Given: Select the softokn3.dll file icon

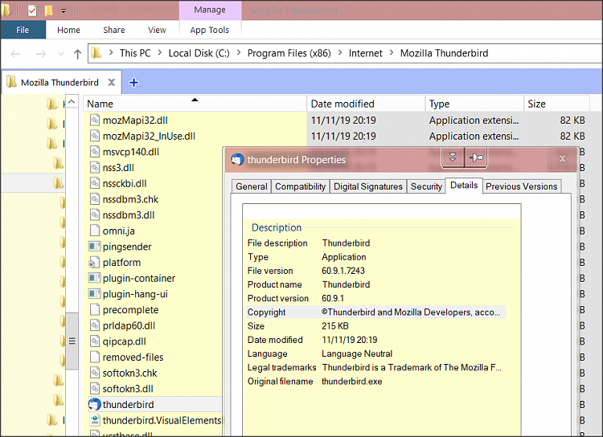Looking at the screenshot, I should pyautogui.click(x=95, y=388).
